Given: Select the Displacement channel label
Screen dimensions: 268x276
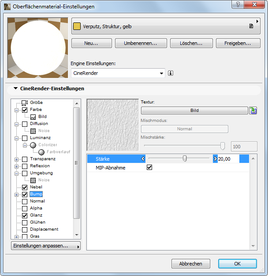Looking at the screenshot, I should click(x=44, y=229).
